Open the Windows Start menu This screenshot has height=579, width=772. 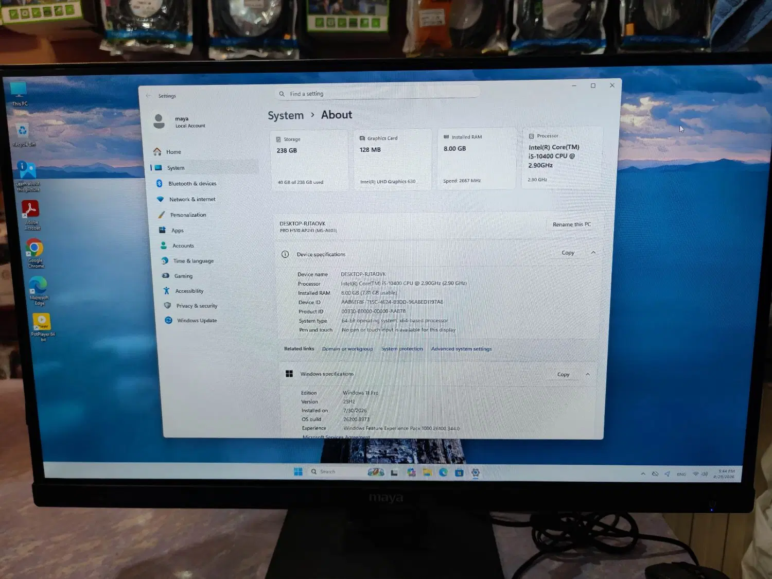298,471
